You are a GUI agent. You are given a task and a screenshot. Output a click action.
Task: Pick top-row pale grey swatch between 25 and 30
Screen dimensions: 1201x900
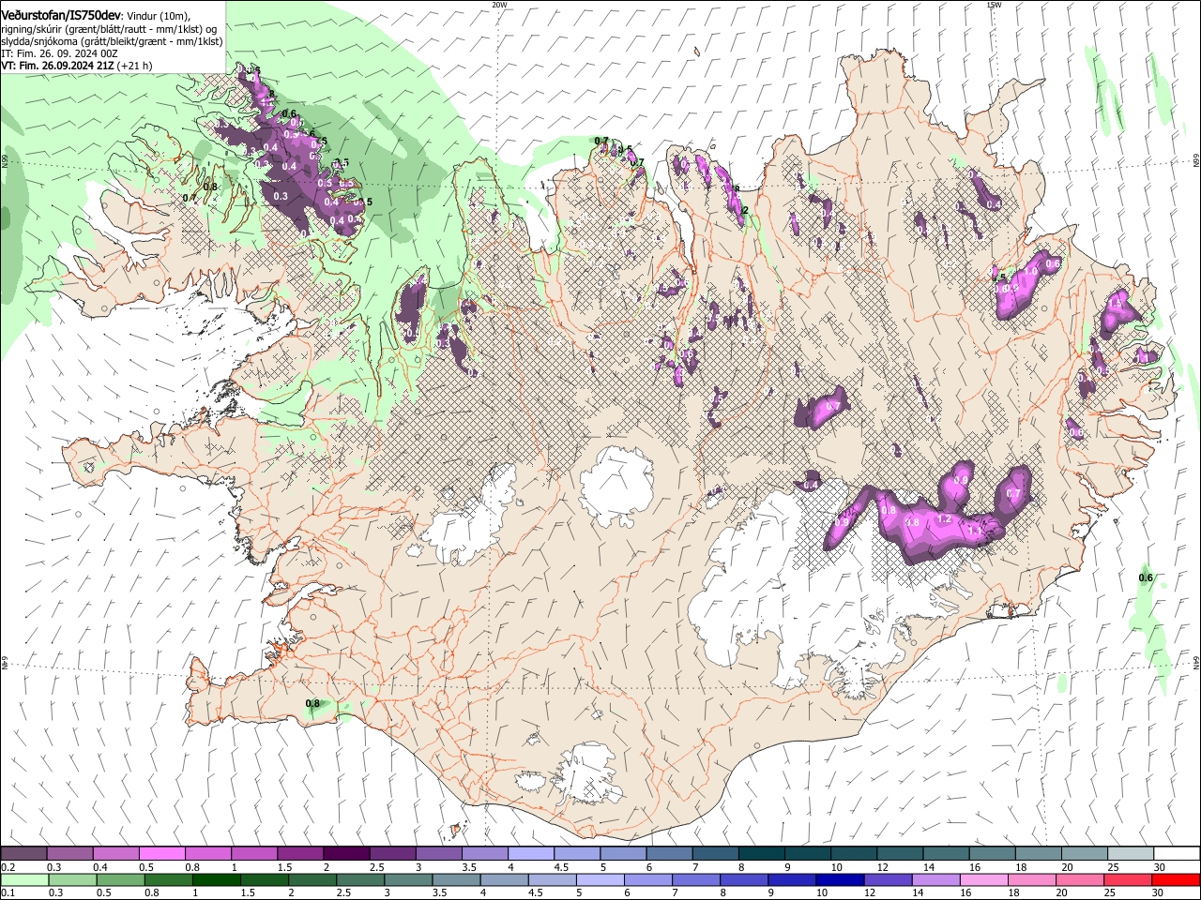tap(1131, 854)
